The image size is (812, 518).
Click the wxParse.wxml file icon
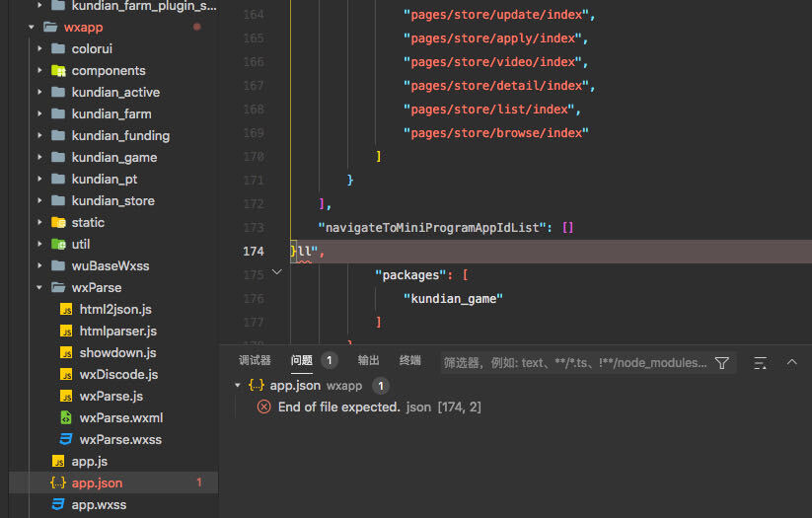click(x=66, y=417)
